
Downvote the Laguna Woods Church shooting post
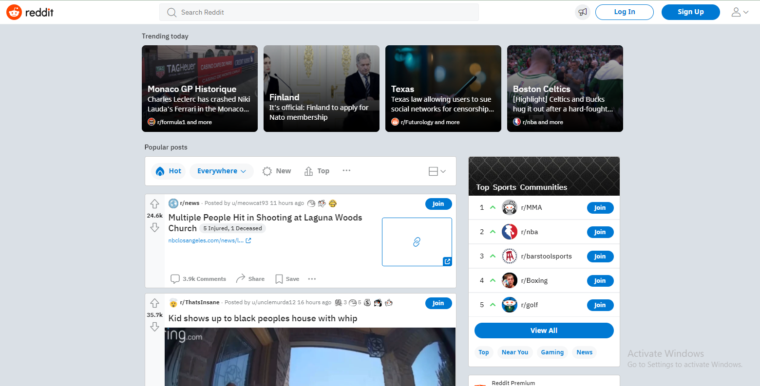tap(155, 228)
